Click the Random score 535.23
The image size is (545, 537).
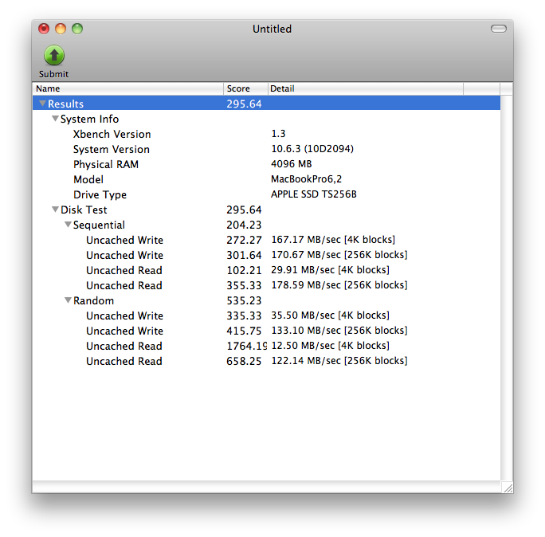(244, 300)
